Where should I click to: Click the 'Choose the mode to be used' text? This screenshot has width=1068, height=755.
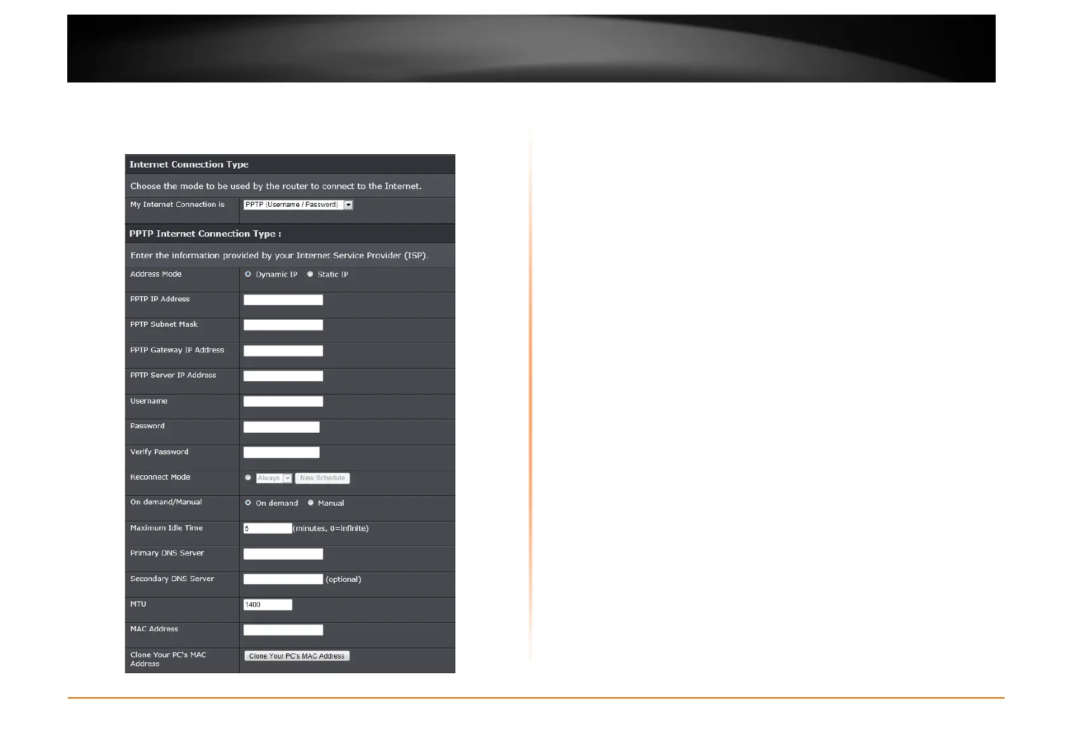276,186
